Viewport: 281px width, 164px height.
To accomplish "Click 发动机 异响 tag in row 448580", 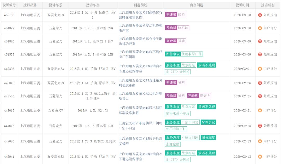I will [175, 96].
